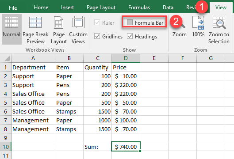Select the Quantity header cell
The image size is (234, 159).
click(x=97, y=67)
